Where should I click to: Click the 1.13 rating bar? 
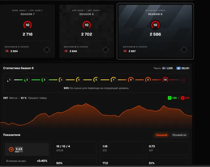[x=19, y=150]
